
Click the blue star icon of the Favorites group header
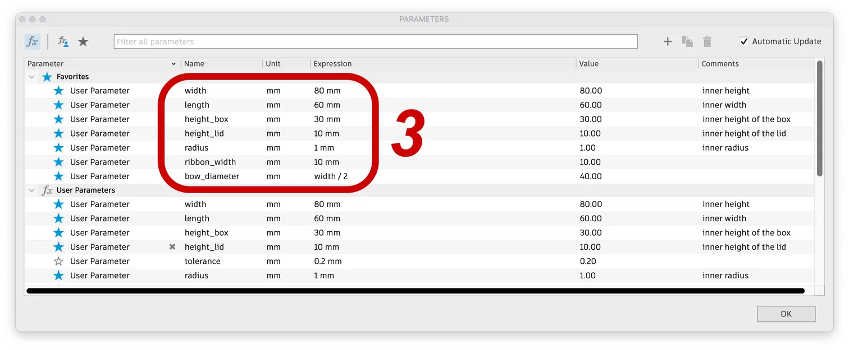click(x=47, y=77)
